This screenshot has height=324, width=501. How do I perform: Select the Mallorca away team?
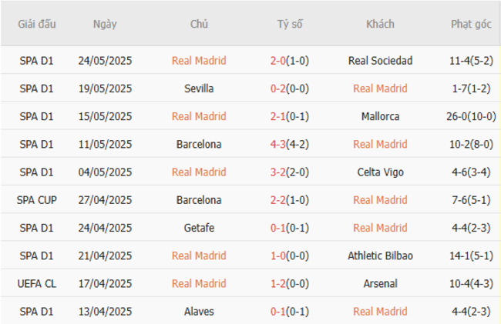[x=380, y=116]
